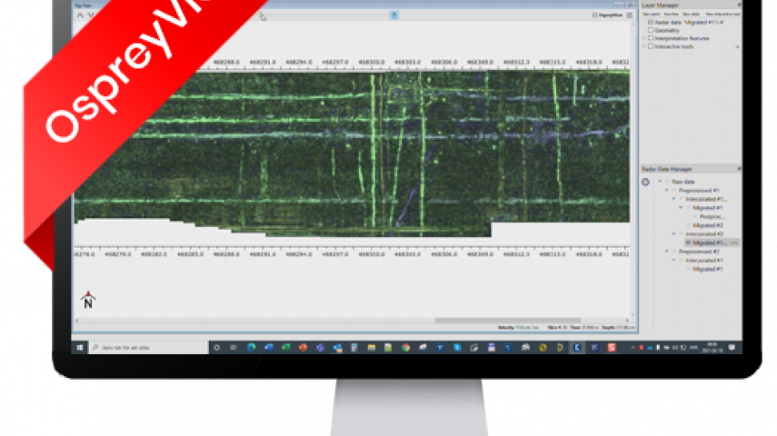This screenshot has height=436, width=777.
Task: Click the right scroll arrow of horizontal scrollbar
Action: [627, 321]
